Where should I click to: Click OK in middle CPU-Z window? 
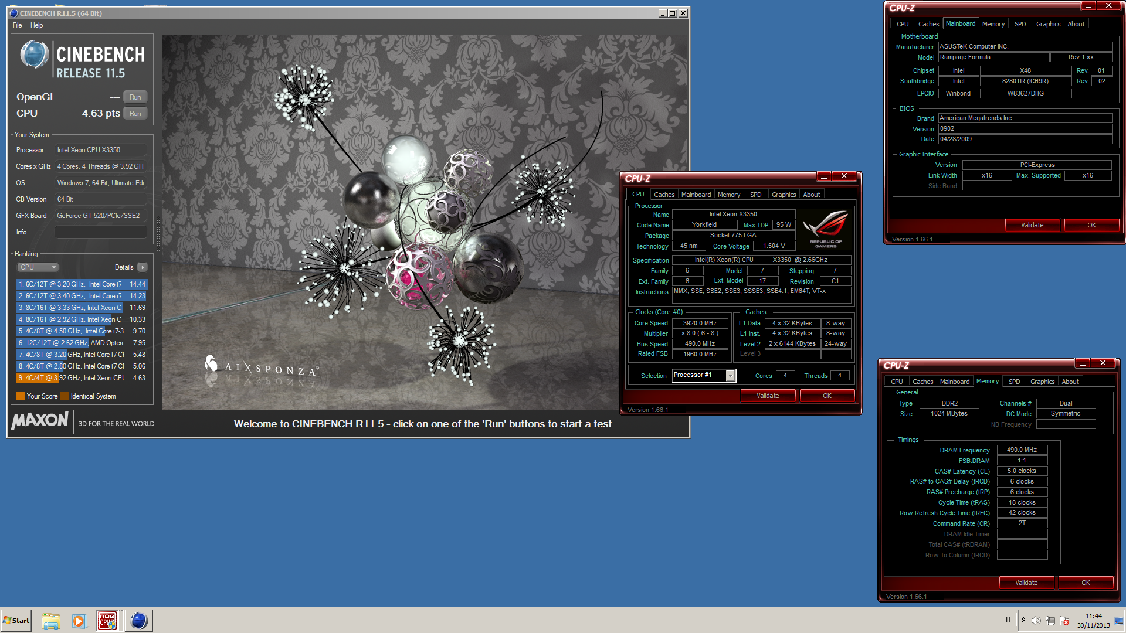click(827, 396)
